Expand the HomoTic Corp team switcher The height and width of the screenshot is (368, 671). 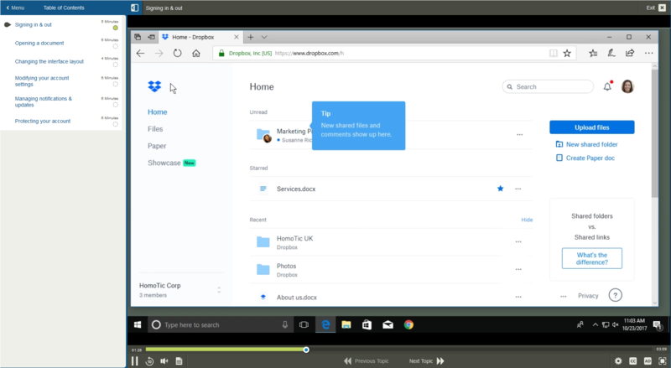tap(219, 290)
